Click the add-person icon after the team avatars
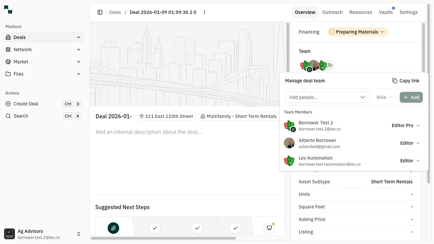The width and height of the screenshot is (434, 244). (330, 65)
